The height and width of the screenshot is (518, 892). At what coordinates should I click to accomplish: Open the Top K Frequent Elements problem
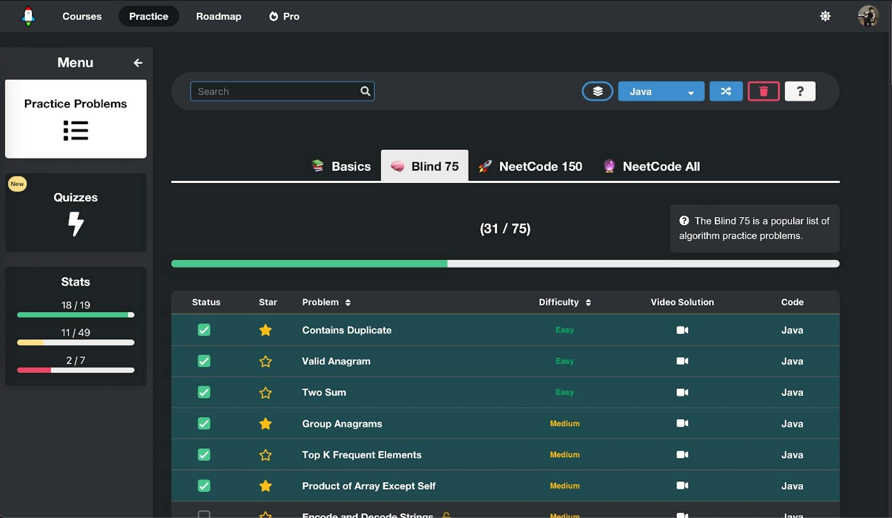point(361,455)
